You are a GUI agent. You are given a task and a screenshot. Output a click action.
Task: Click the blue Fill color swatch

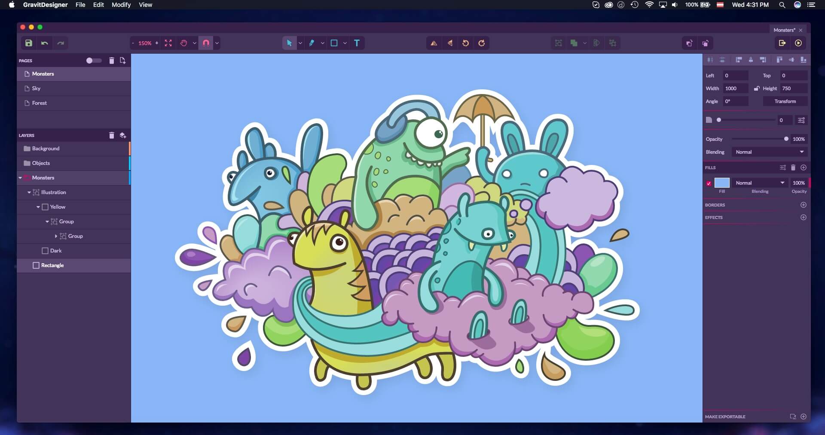tap(723, 183)
